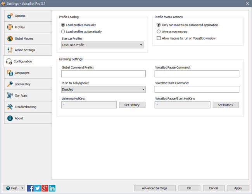
Task: Open the Facebook social link icon
Action: pyautogui.click(x=30, y=188)
